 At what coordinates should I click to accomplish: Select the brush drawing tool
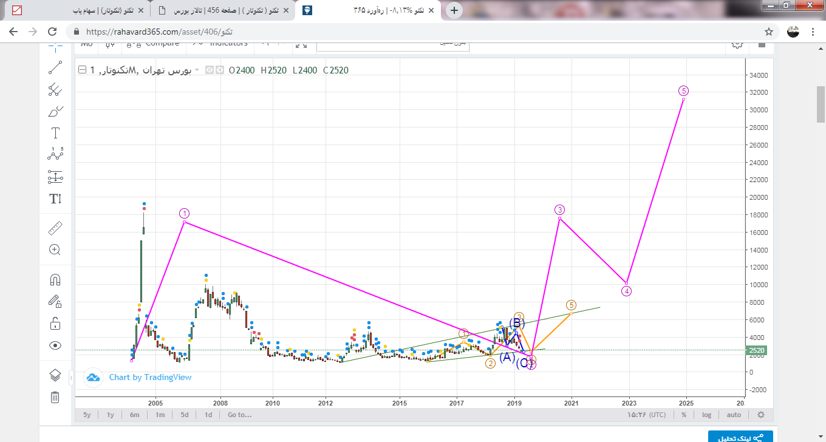[55, 111]
